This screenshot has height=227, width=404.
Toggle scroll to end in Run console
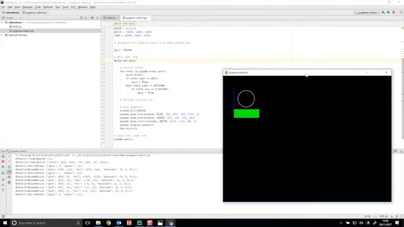[x=9, y=172]
